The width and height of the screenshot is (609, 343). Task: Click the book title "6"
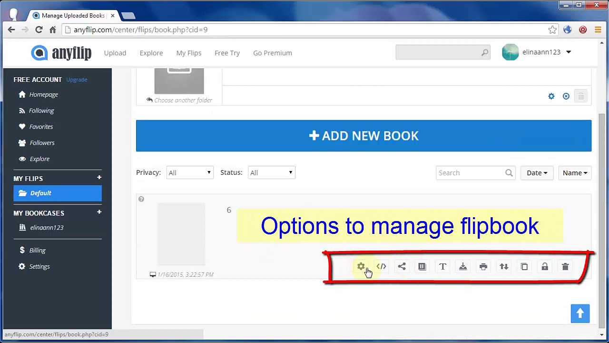[229, 210]
